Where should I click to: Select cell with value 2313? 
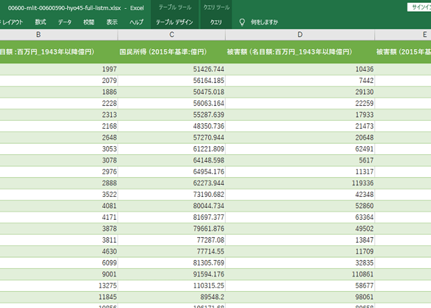(x=59, y=115)
